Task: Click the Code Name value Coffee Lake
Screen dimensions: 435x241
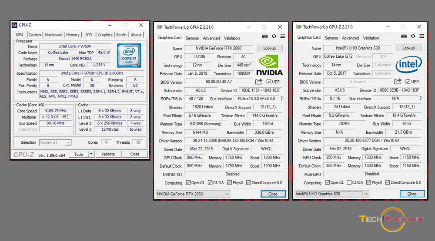Action: pos(58,52)
